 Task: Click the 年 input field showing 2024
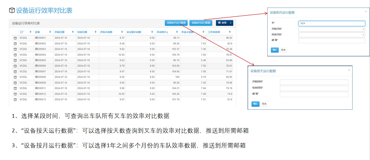332,23
